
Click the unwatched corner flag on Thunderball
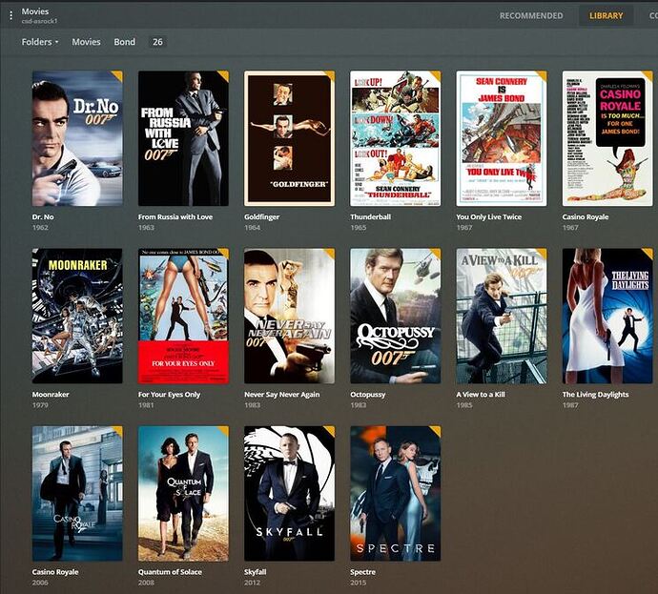[436, 75]
